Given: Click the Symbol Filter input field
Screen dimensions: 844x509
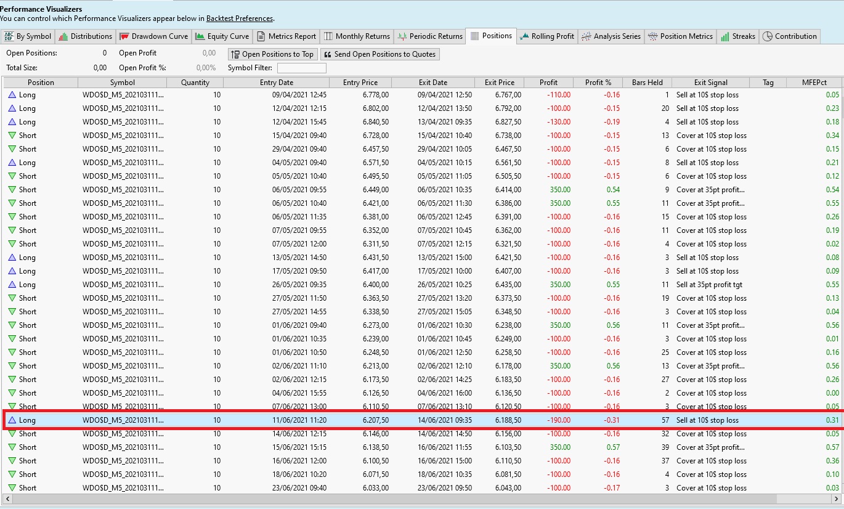Looking at the screenshot, I should (301, 68).
